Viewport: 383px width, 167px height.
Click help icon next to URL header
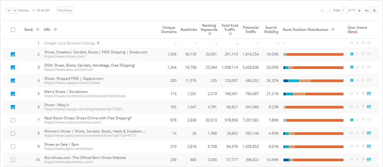55,29
